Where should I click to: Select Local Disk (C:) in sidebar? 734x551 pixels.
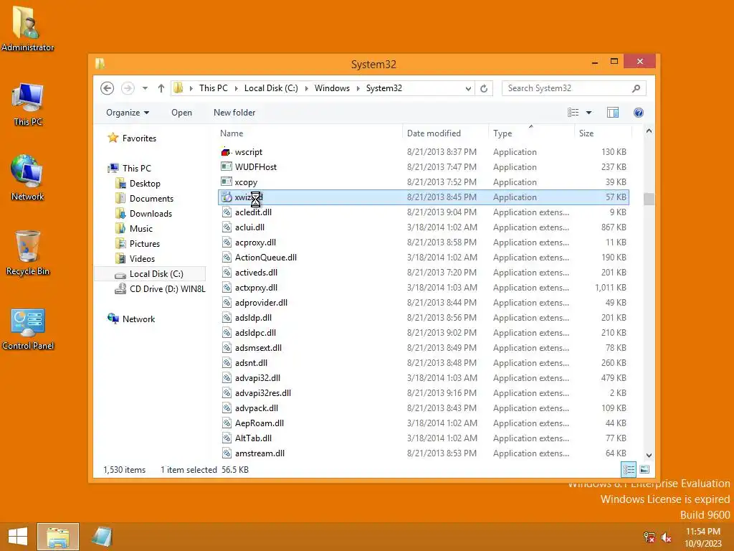[x=150, y=273]
